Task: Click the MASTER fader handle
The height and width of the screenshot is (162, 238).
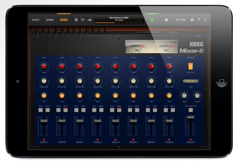Action: pyautogui.click(x=191, y=118)
